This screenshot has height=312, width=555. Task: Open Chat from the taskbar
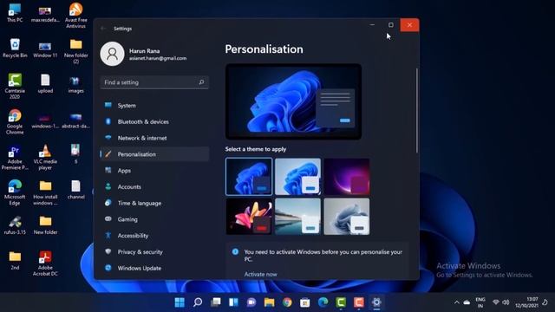pyautogui.click(x=251, y=302)
